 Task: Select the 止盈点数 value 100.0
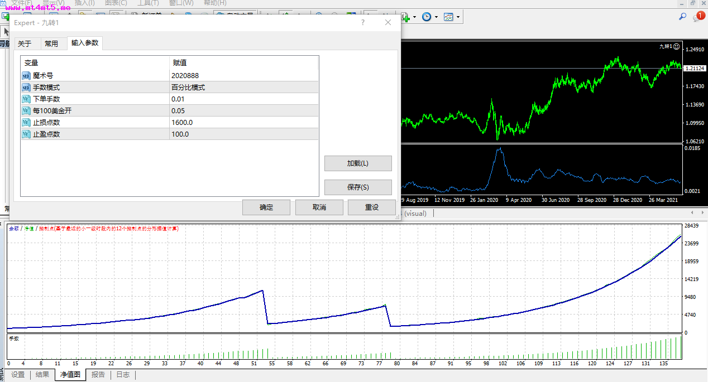[x=244, y=134]
